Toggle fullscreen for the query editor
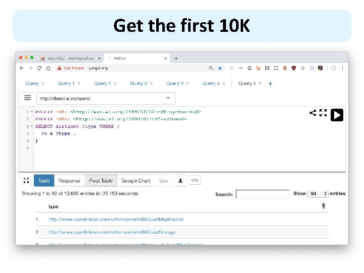The height and width of the screenshot is (273, 364). click(x=323, y=113)
